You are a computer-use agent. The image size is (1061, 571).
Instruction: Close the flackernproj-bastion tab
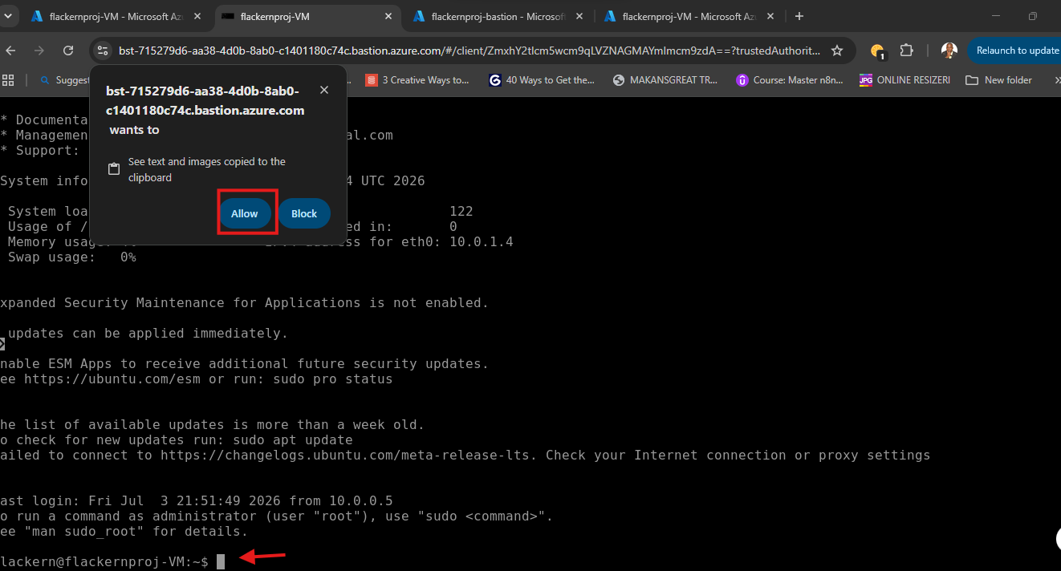(x=579, y=16)
